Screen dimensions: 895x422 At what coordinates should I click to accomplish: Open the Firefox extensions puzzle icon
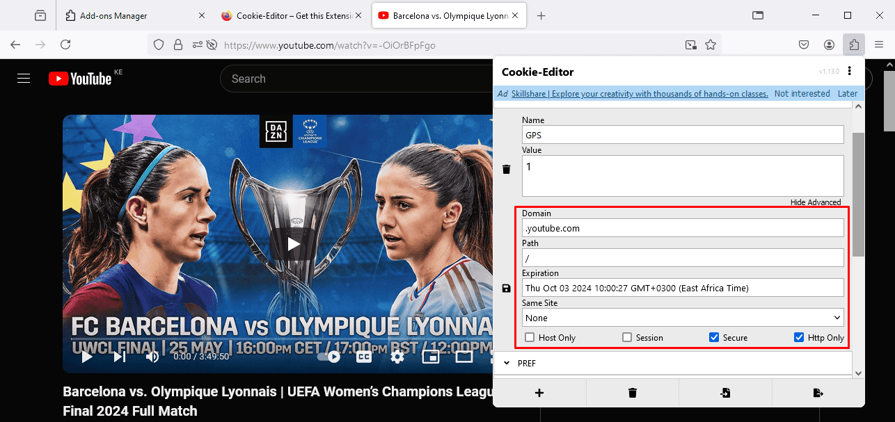853,44
